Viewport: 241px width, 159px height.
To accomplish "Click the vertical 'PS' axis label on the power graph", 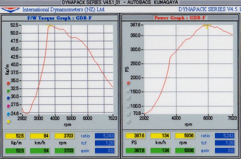I will (127, 69).
